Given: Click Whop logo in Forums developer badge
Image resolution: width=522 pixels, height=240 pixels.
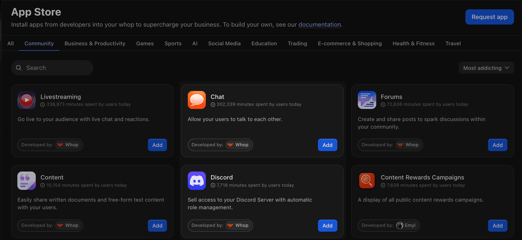Looking at the screenshot, I should pos(400,145).
